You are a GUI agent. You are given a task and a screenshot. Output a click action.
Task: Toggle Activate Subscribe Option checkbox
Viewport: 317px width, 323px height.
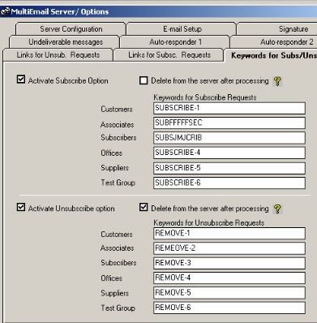pyautogui.click(x=21, y=80)
